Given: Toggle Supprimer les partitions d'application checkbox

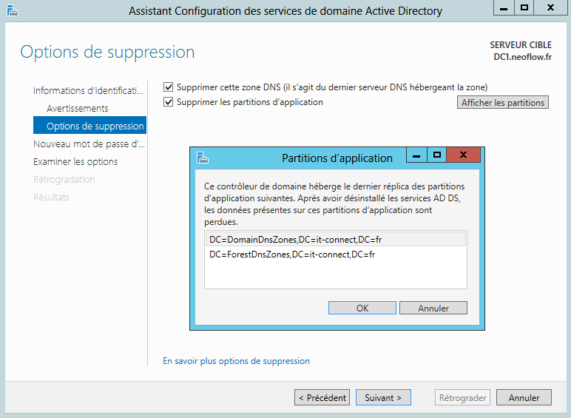Looking at the screenshot, I should pyautogui.click(x=169, y=102).
